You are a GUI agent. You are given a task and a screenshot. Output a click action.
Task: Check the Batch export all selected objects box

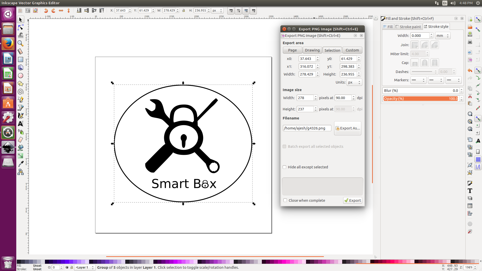point(284,147)
